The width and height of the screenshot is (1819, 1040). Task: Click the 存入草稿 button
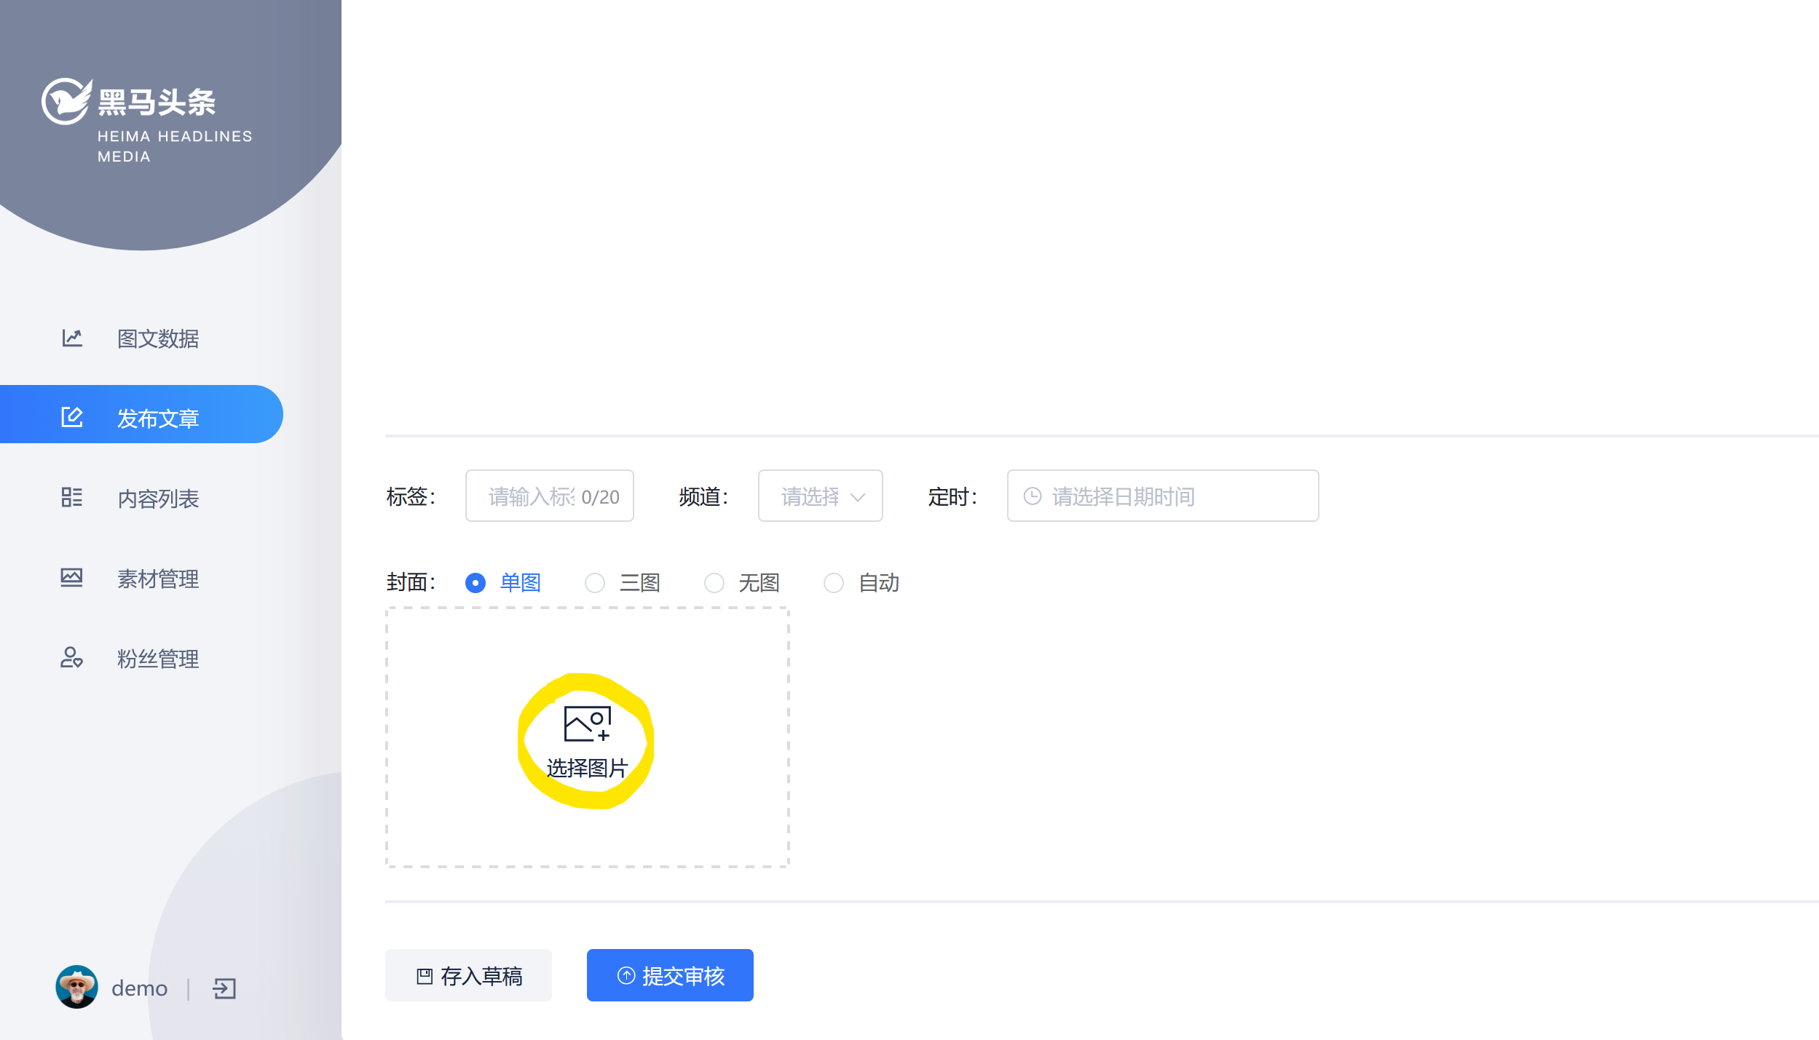pyautogui.click(x=468, y=975)
